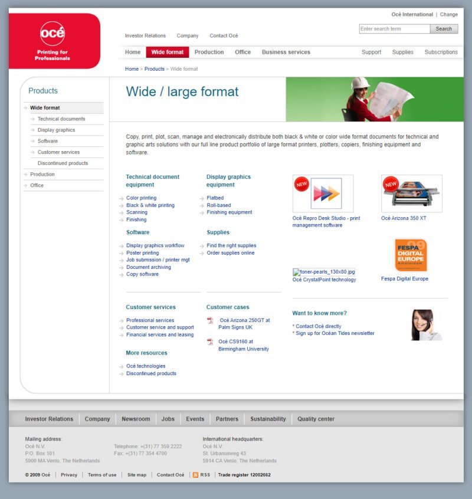This screenshot has height=499, width=472.
Task: Click the Fespa Digital Europe logo image
Action: click(411, 255)
